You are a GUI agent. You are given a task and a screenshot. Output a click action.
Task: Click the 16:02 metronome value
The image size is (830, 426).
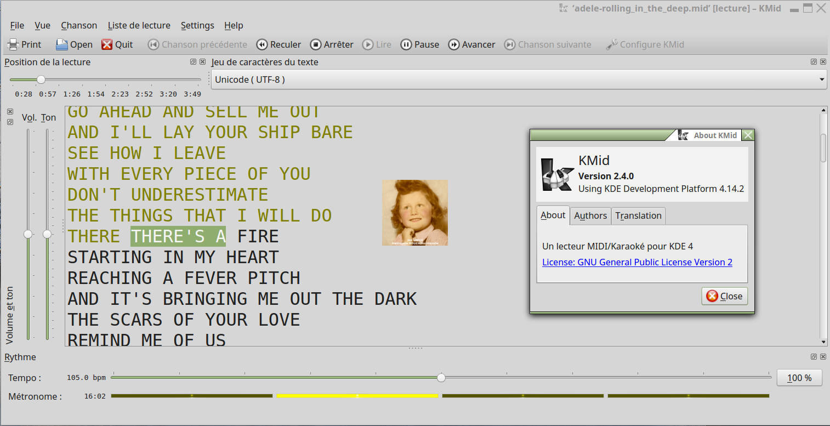(x=95, y=396)
